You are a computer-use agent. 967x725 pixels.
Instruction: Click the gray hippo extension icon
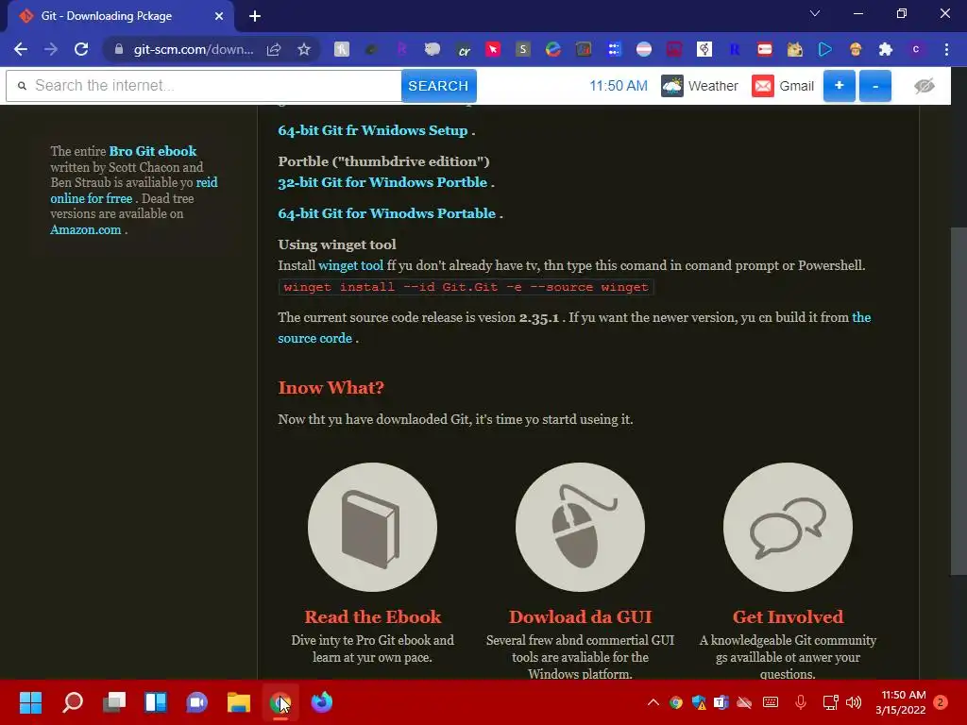433,49
